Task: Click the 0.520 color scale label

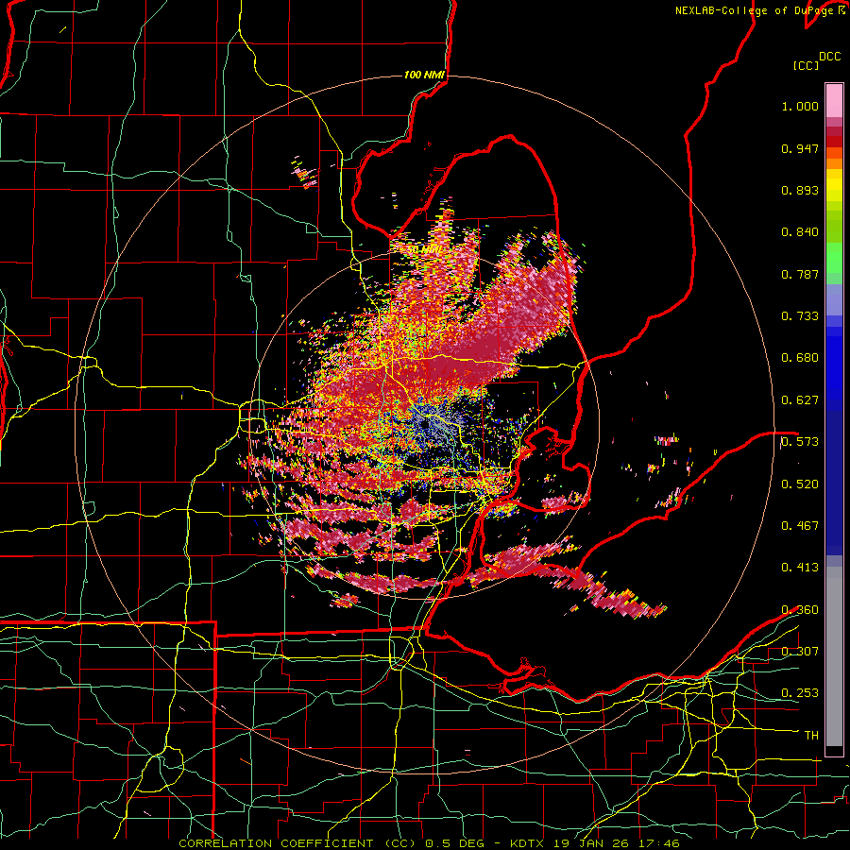Action: pos(800,484)
